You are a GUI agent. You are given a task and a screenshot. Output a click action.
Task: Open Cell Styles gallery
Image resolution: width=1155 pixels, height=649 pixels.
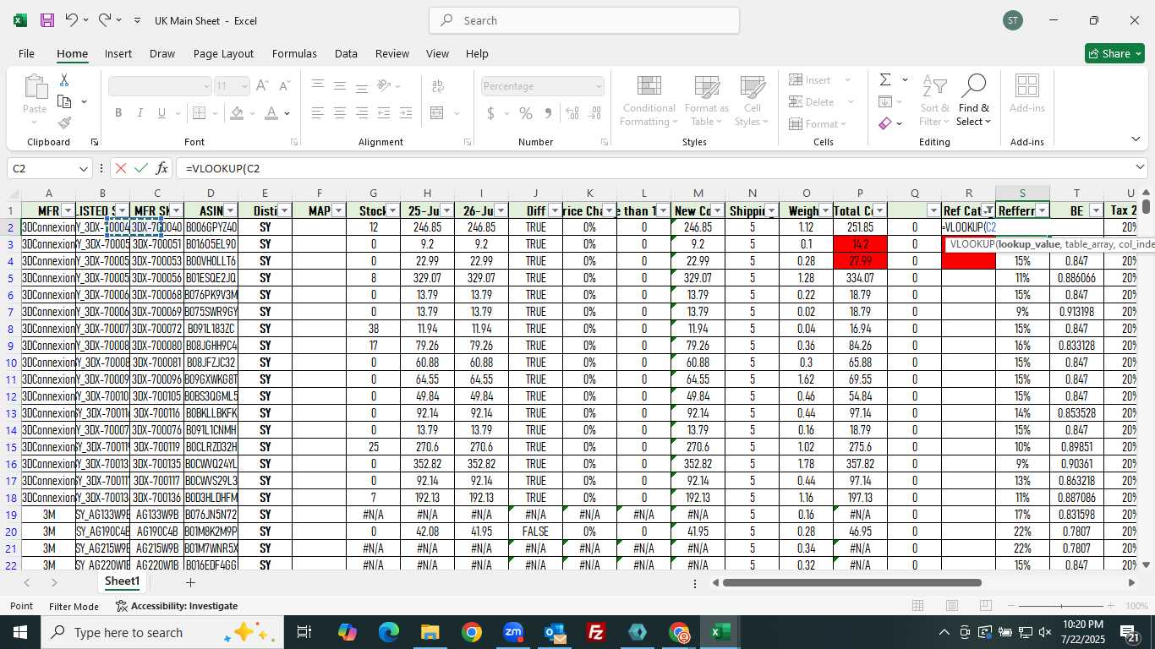(752, 101)
